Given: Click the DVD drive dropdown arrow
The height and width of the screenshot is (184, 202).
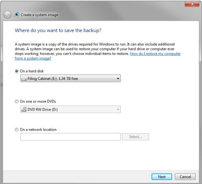Looking at the screenshot, I should click(x=118, y=110).
